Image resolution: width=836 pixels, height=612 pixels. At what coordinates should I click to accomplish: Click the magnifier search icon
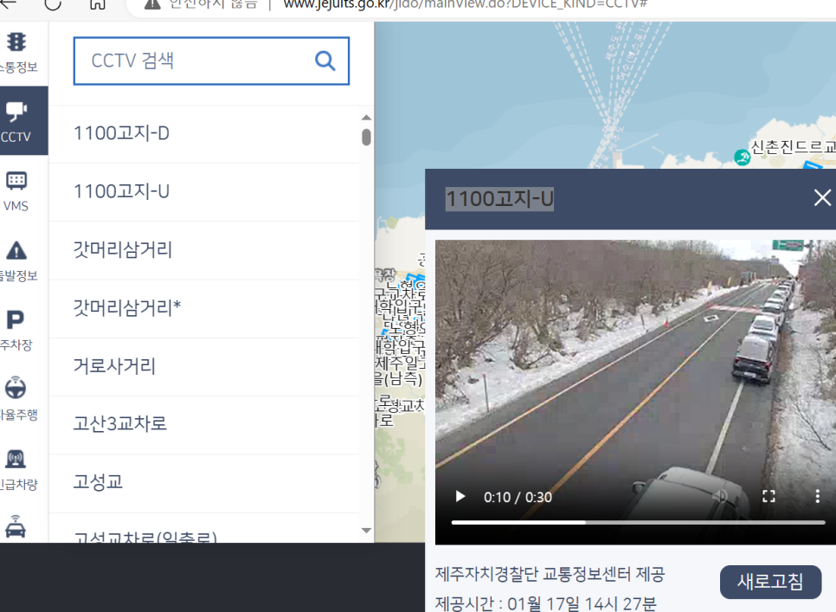[x=325, y=61]
